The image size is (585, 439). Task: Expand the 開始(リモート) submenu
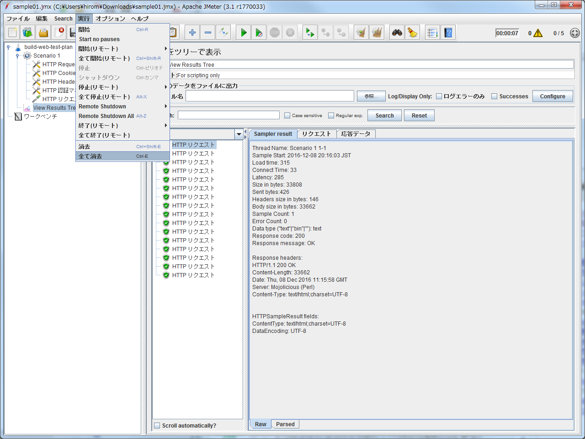(x=122, y=49)
